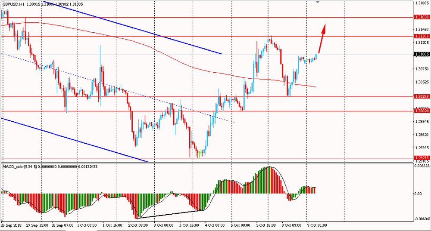The image size is (431, 231).
Task: Select the black divergence trendline on MACD
Action: tap(170, 214)
